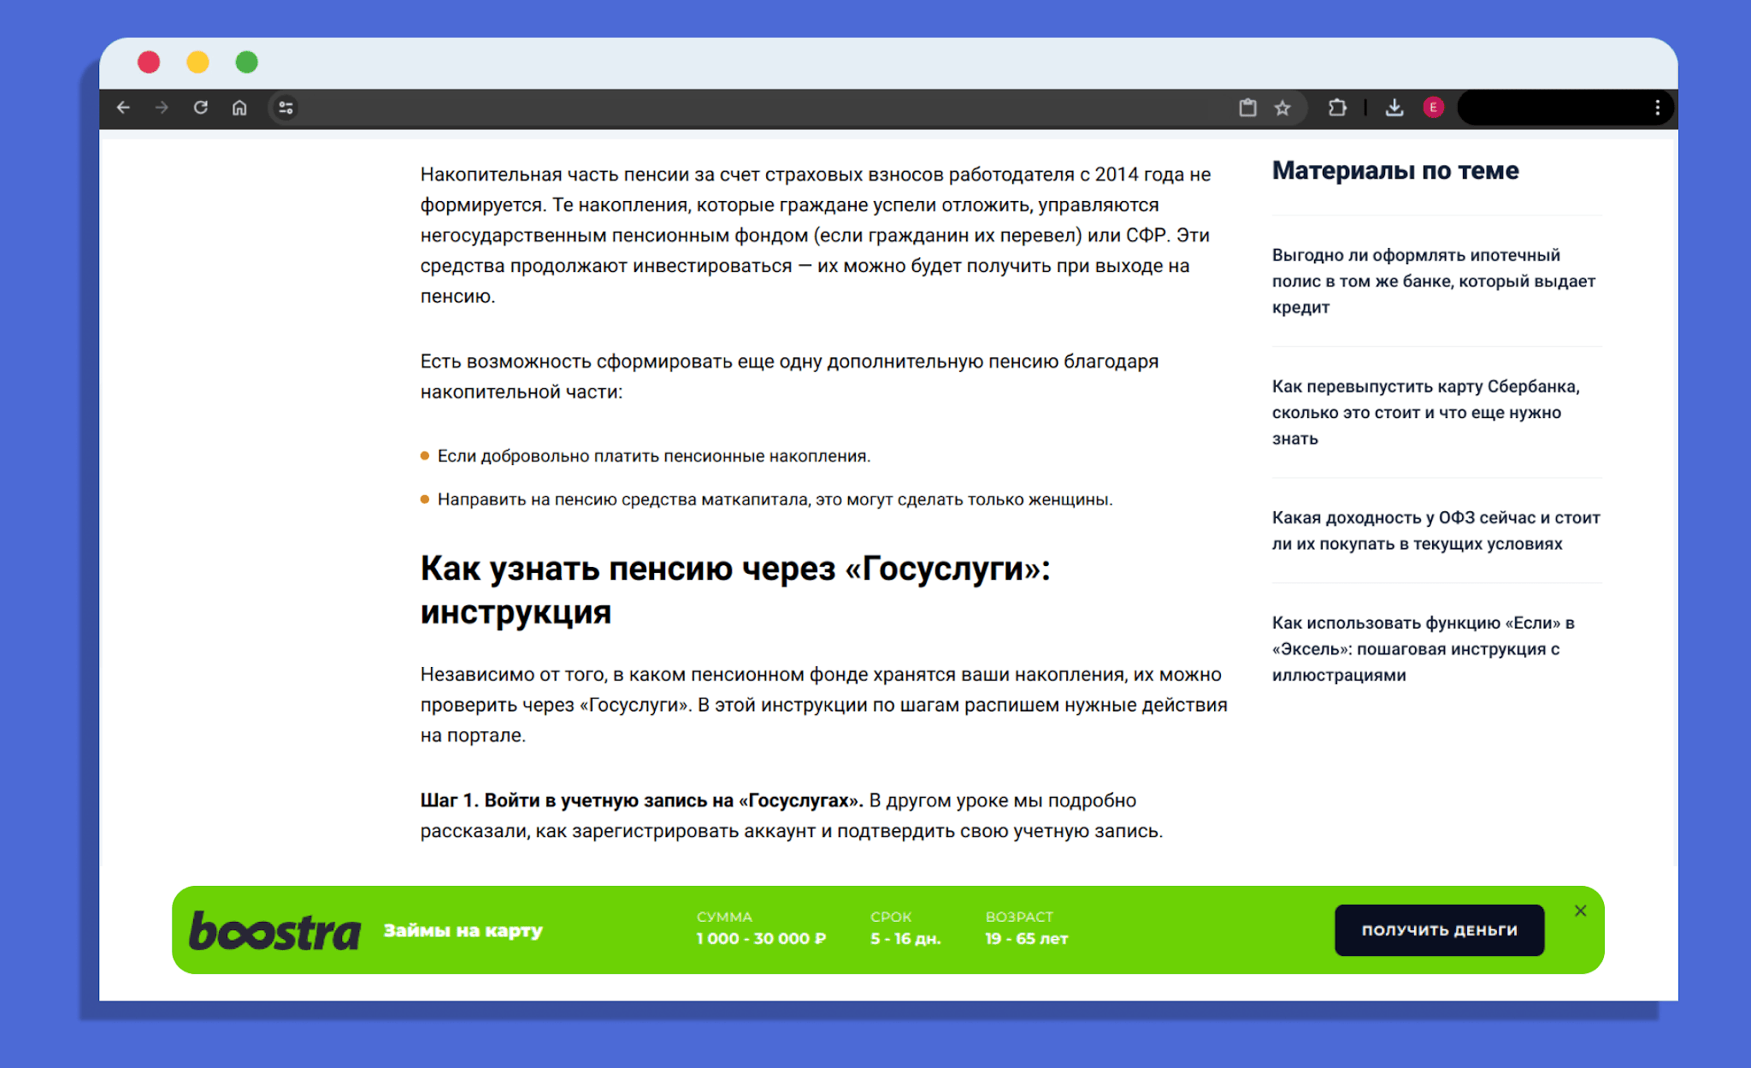Click the boostra logo in the banner
This screenshot has width=1751, height=1068.
[274, 930]
